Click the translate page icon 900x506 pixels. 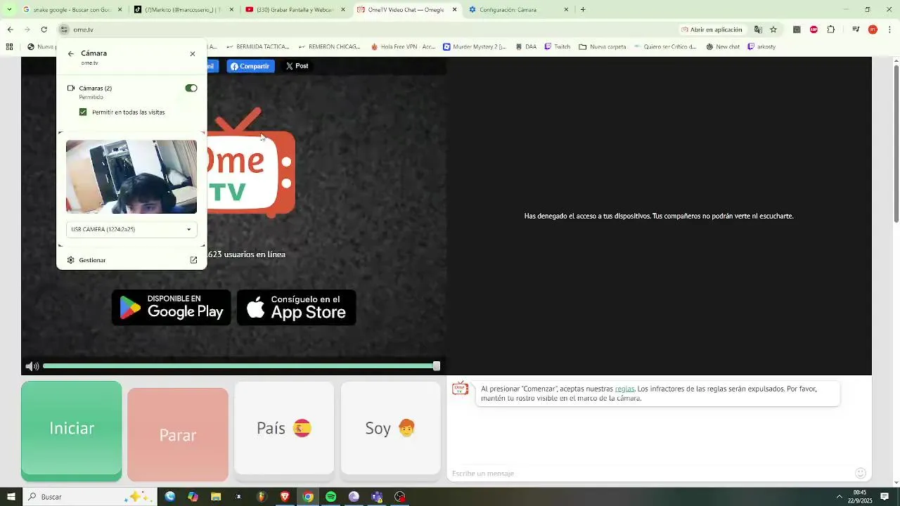(758, 30)
